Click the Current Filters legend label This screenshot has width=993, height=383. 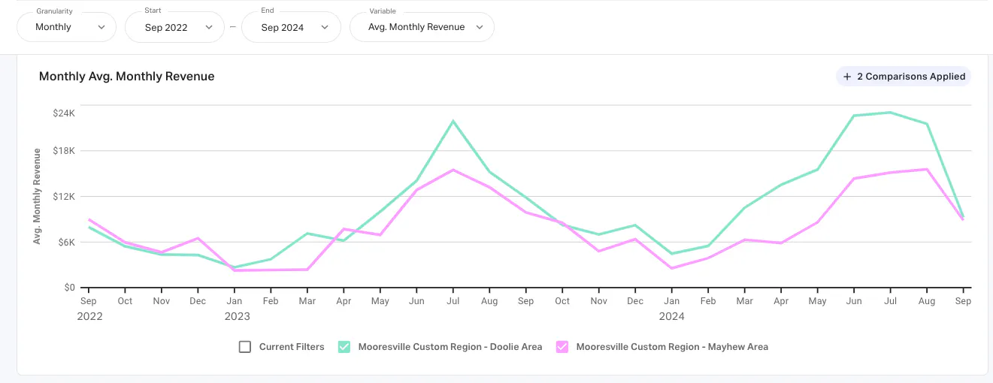[292, 347]
